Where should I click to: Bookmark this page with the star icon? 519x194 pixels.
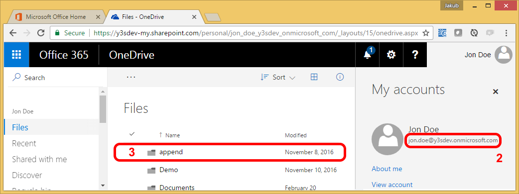[426, 33]
